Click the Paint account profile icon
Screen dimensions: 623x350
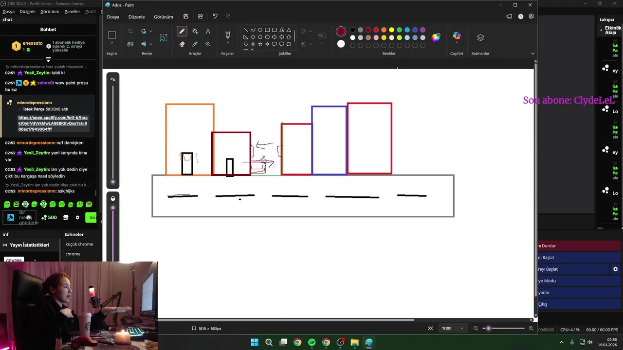pyautogui.click(x=521, y=17)
